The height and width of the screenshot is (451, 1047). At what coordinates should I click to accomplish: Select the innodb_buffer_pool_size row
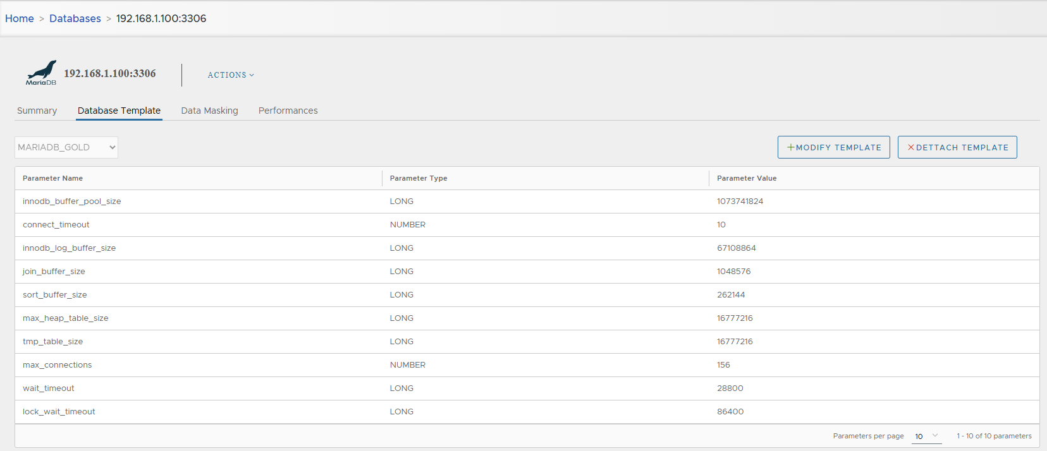[x=72, y=201]
